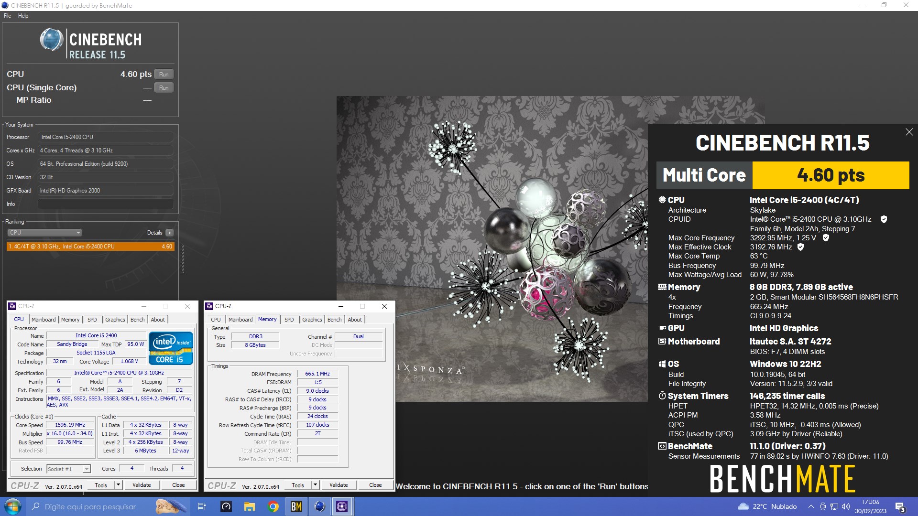Launch the speedometer app from taskbar

(226, 506)
